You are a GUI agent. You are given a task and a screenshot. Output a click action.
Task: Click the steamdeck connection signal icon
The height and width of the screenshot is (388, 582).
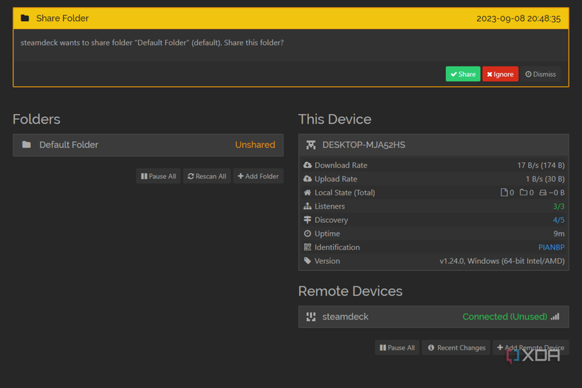point(555,317)
